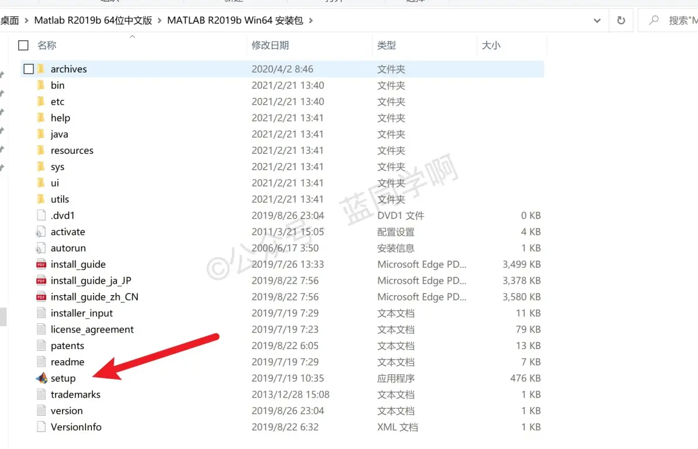Expand chevron after MATLAB R2019b Win64 安装包
The image size is (698, 449).
point(311,20)
